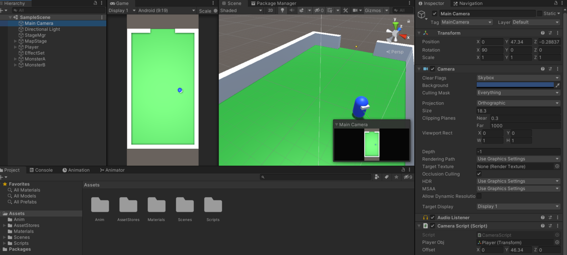This screenshot has height=255, width=567.
Task: Switch to the Scene tab
Action: [232, 3]
